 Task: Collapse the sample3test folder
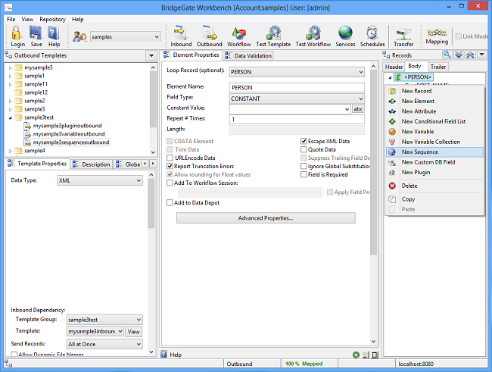pyautogui.click(x=10, y=117)
